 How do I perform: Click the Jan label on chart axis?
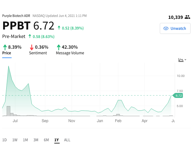[100, 121]
